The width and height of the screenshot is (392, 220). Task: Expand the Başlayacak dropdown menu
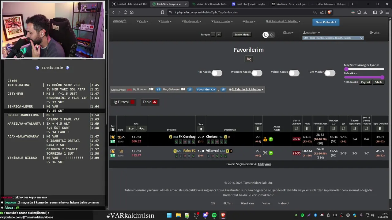click(x=191, y=21)
